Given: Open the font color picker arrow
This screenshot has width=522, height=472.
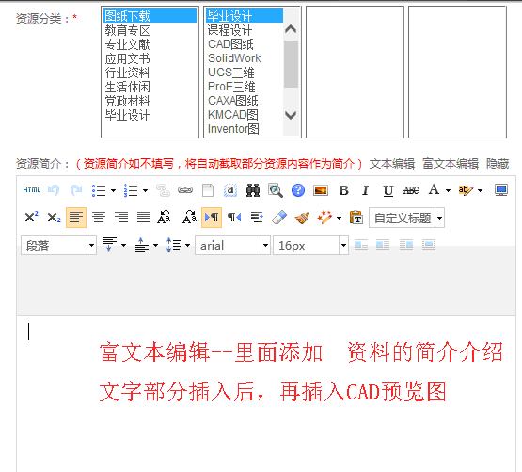Looking at the screenshot, I should 448,190.
